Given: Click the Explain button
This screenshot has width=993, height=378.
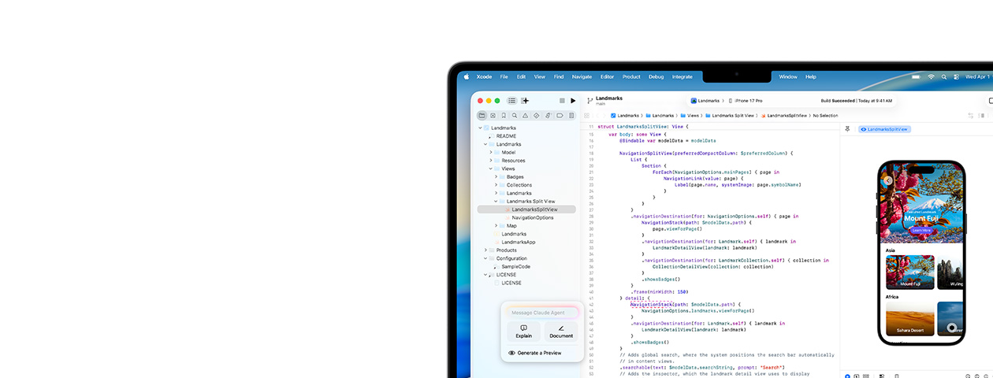Looking at the screenshot, I should click(523, 332).
